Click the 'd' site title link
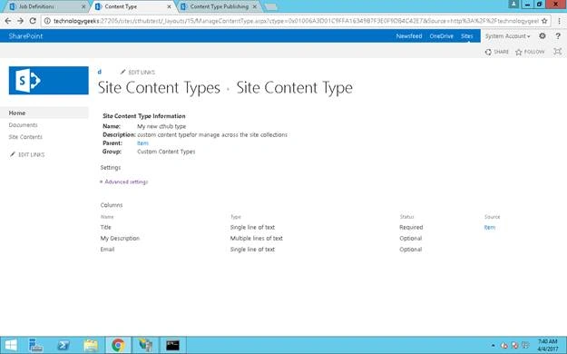Screen dimensions: 567x354 100,72
